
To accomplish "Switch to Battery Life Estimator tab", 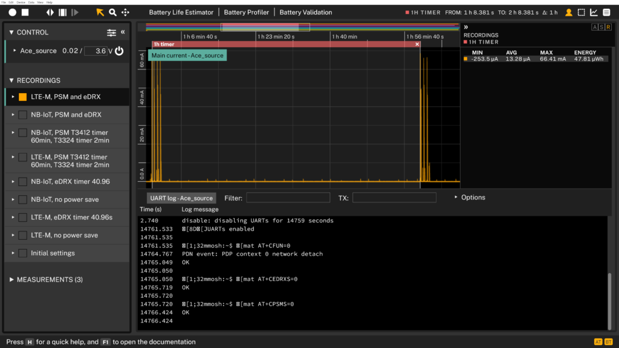I will tap(181, 12).
